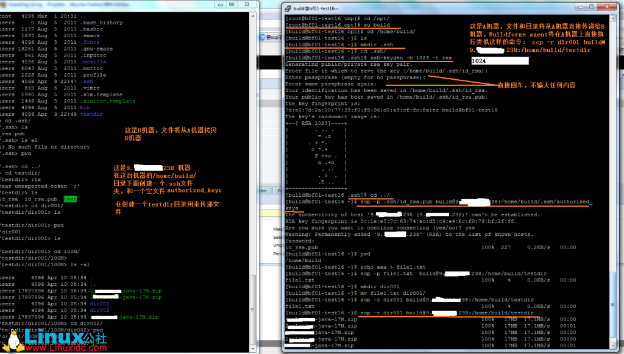Click the scroll-down arrow on the left terminal scrollbar
Image resolution: width=624 pixels, height=354 pixels.
(x=252, y=347)
